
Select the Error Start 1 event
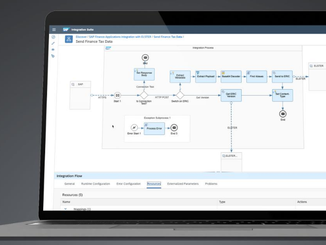click(134, 128)
